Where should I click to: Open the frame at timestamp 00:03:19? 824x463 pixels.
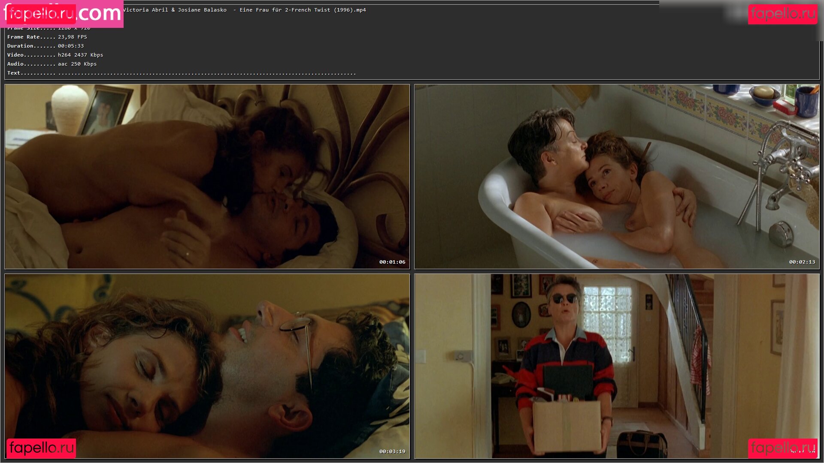coord(207,366)
